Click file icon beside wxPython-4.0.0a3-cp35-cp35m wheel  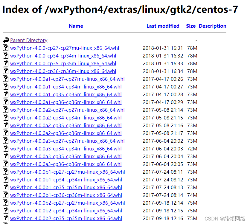coord(6,156)
